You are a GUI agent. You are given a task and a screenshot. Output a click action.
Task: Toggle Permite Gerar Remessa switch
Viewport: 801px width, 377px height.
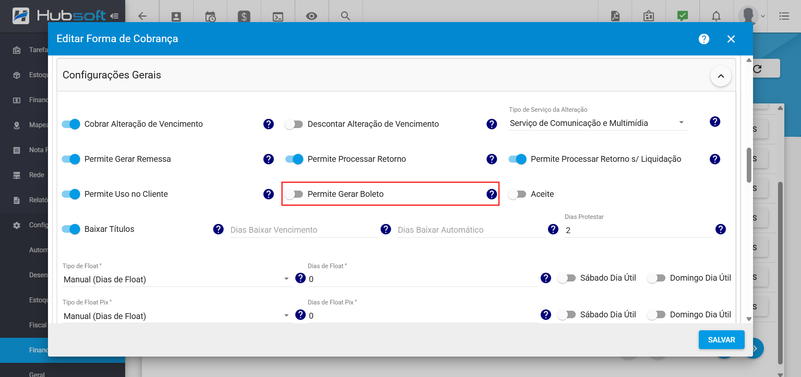[71, 159]
